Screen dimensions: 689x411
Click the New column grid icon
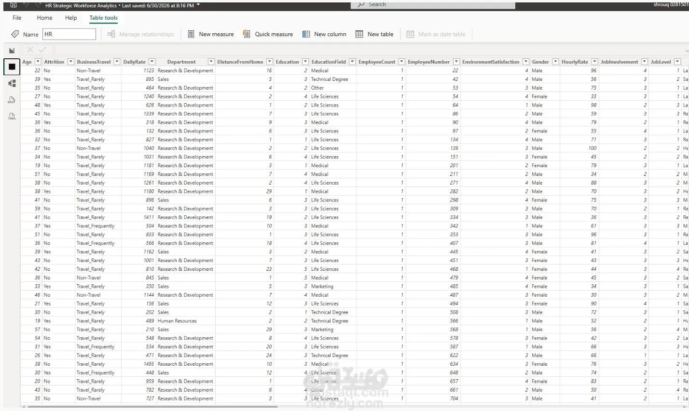click(306, 34)
